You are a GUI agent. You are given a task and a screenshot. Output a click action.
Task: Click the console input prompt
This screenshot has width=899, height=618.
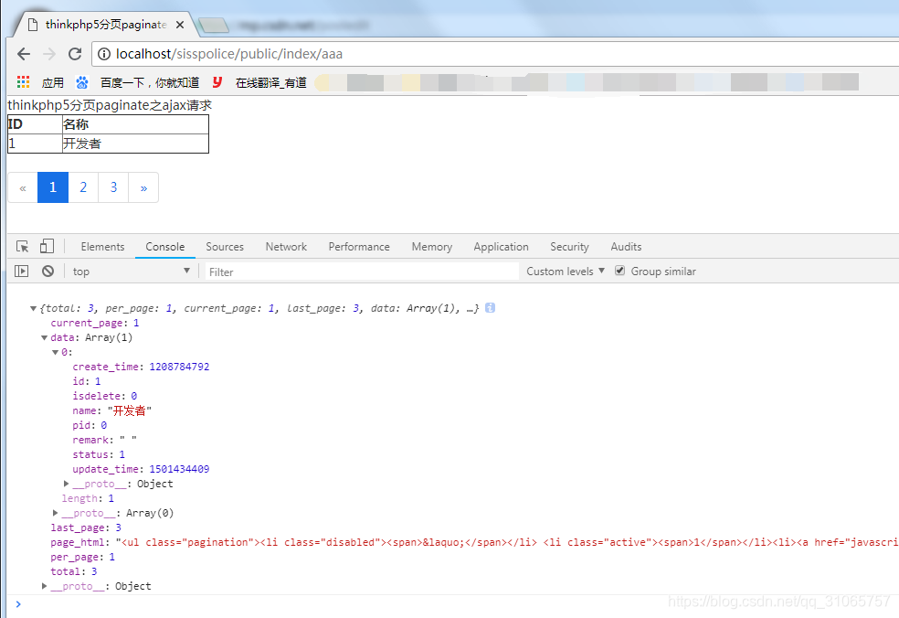click(x=453, y=603)
